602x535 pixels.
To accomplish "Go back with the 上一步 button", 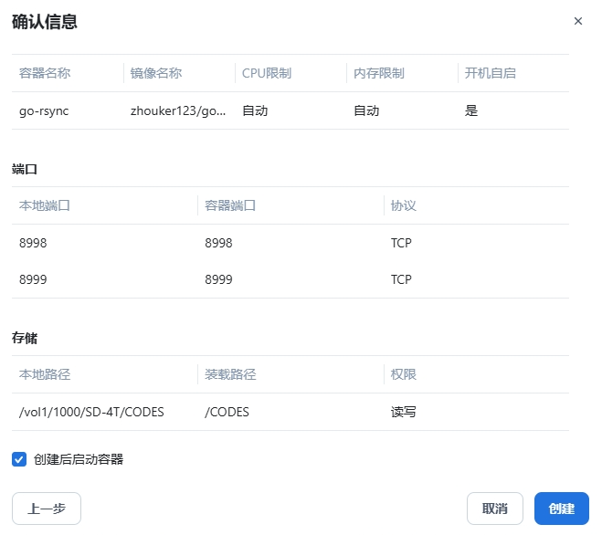I will [x=47, y=509].
